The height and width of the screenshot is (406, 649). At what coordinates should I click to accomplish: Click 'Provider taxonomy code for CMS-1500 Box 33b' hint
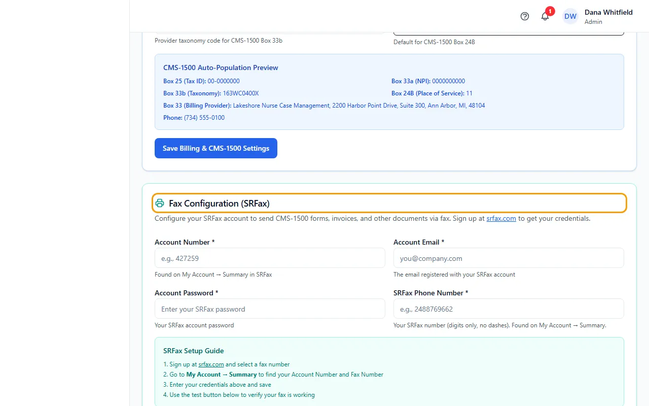click(219, 40)
